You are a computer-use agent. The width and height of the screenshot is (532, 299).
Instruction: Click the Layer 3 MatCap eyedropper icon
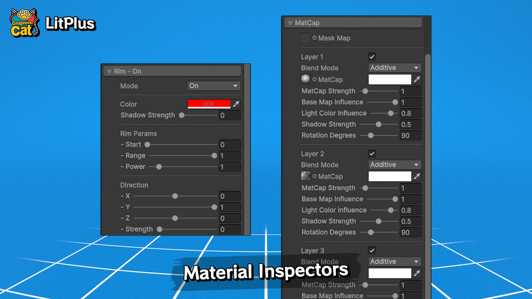tap(416, 273)
